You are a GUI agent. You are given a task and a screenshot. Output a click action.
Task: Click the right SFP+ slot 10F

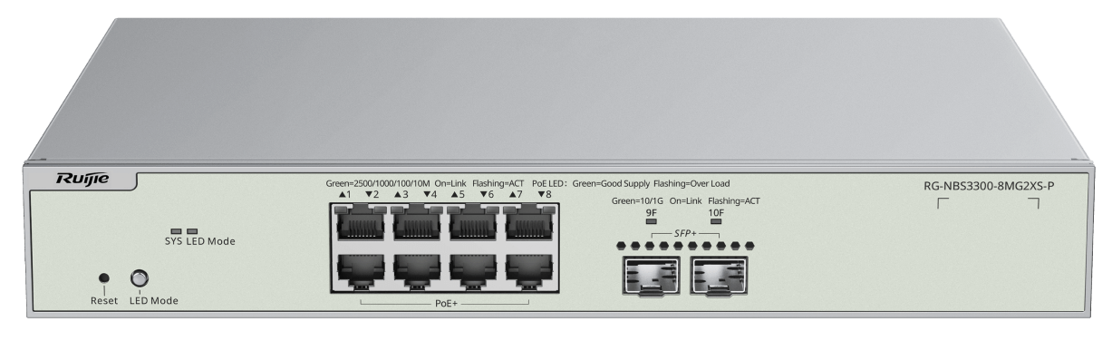[x=717, y=274]
